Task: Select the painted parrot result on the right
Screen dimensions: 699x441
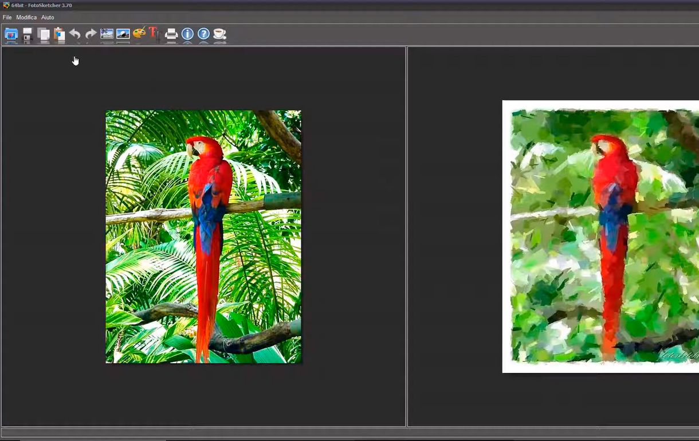Action: [602, 237]
